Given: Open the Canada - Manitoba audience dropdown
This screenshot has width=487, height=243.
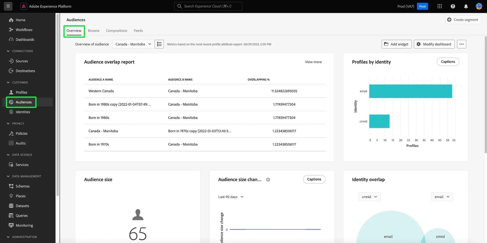Looking at the screenshot, I should pyautogui.click(x=133, y=44).
